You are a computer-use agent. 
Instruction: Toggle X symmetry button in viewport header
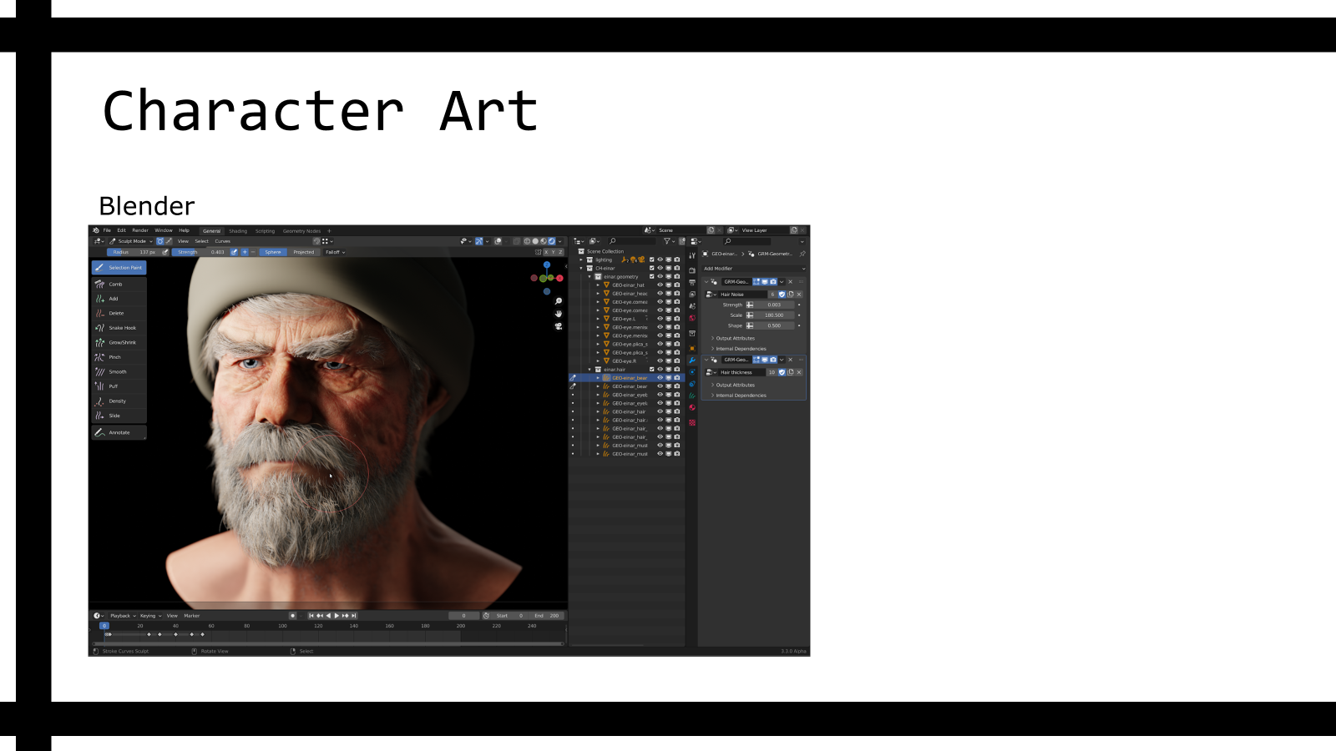tap(548, 252)
